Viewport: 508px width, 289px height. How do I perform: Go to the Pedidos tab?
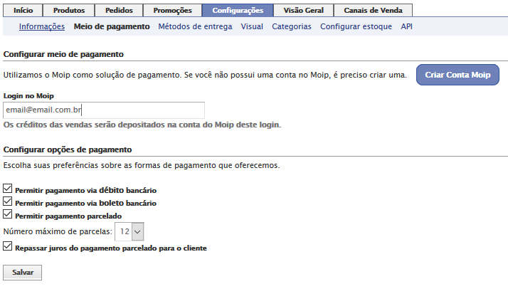click(118, 11)
